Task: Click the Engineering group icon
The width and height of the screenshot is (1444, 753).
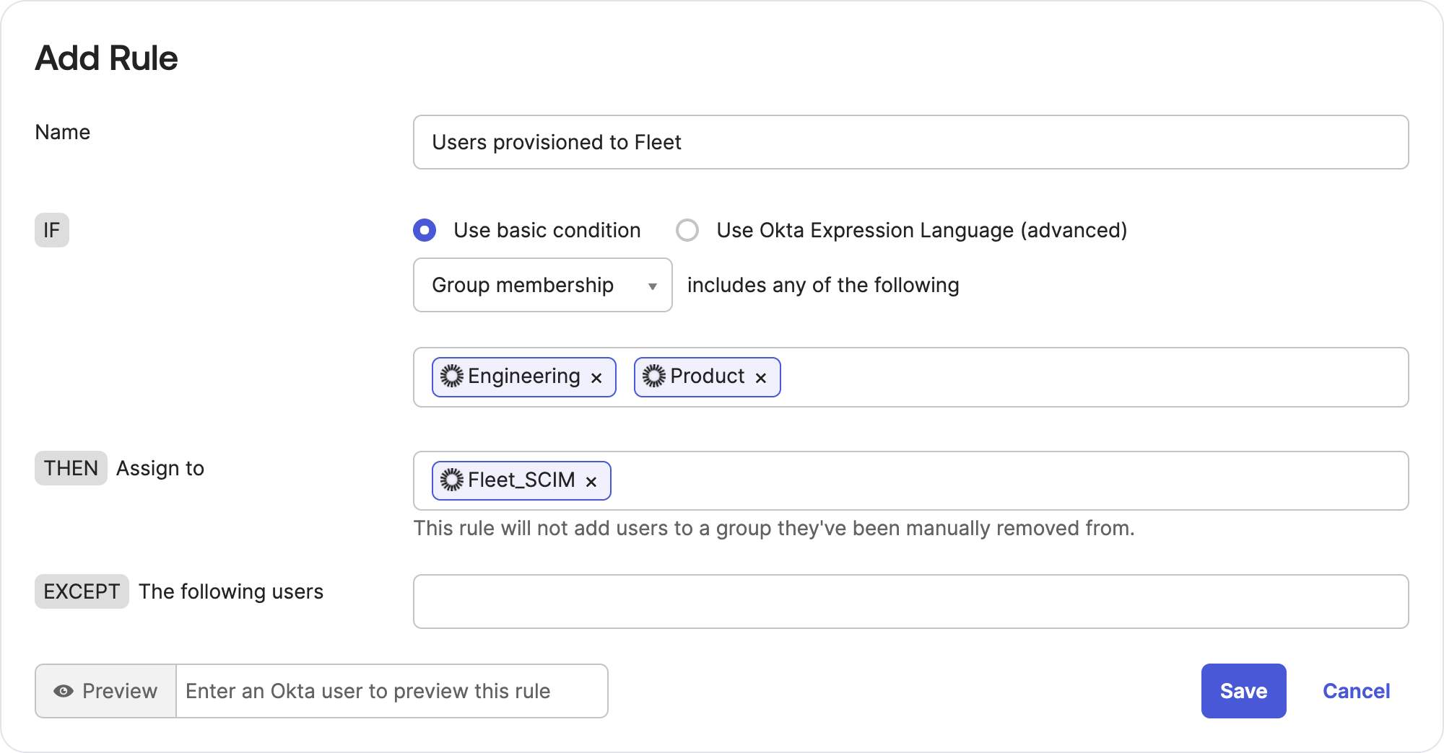Action: click(x=452, y=376)
